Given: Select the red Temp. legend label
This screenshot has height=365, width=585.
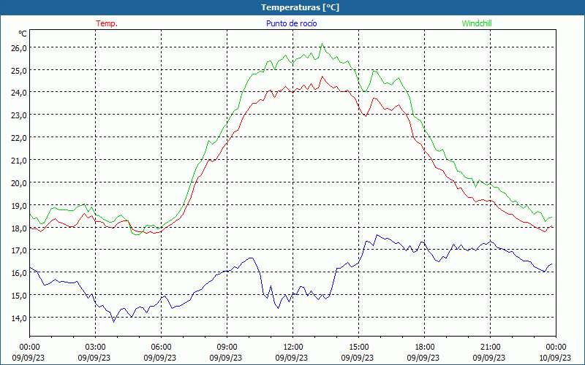Looking at the screenshot, I should [107, 23].
